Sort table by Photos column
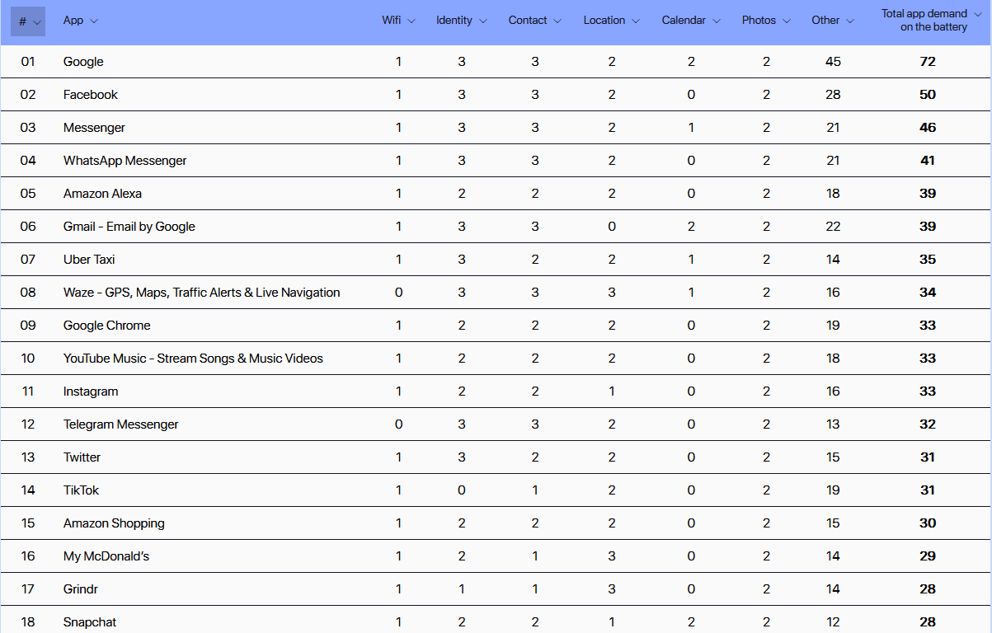Screen dimensions: 992x633 (766, 21)
